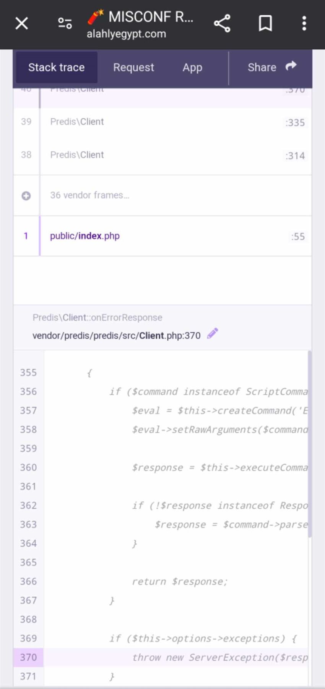Screen dimensions: 325x689
Task: Click the code viewer vertical scrollbar
Action: tap(309, 444)
